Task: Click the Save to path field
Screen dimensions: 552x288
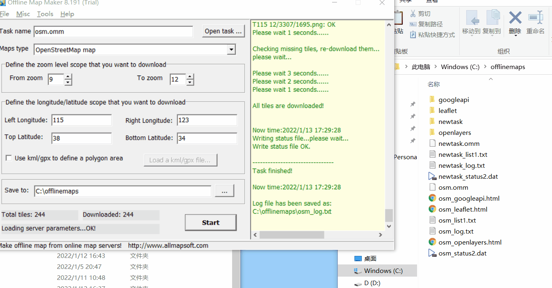Action: pyautogui.click(x=123, y=191)
